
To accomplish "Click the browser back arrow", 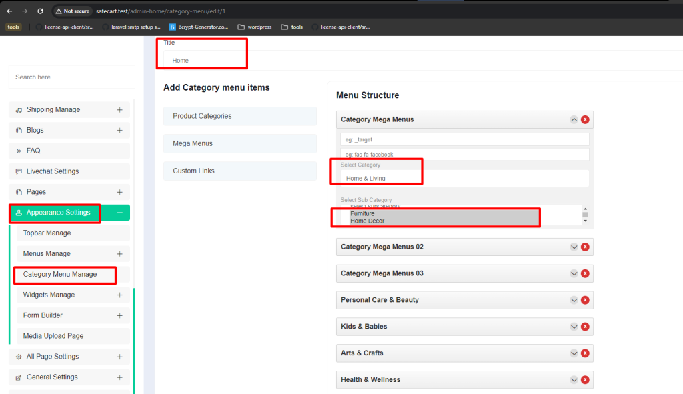I will [9, 11].
